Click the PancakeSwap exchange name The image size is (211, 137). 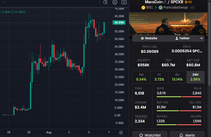coord(176,7)
